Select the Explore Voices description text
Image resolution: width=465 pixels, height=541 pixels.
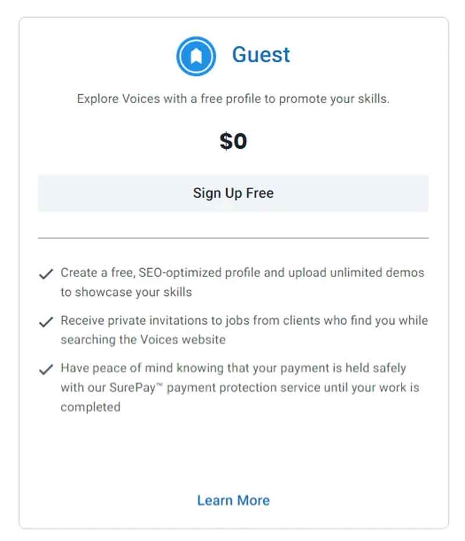233,99
